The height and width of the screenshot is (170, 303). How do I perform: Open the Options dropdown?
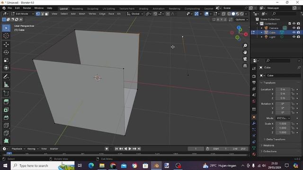(x=241, y=19)
